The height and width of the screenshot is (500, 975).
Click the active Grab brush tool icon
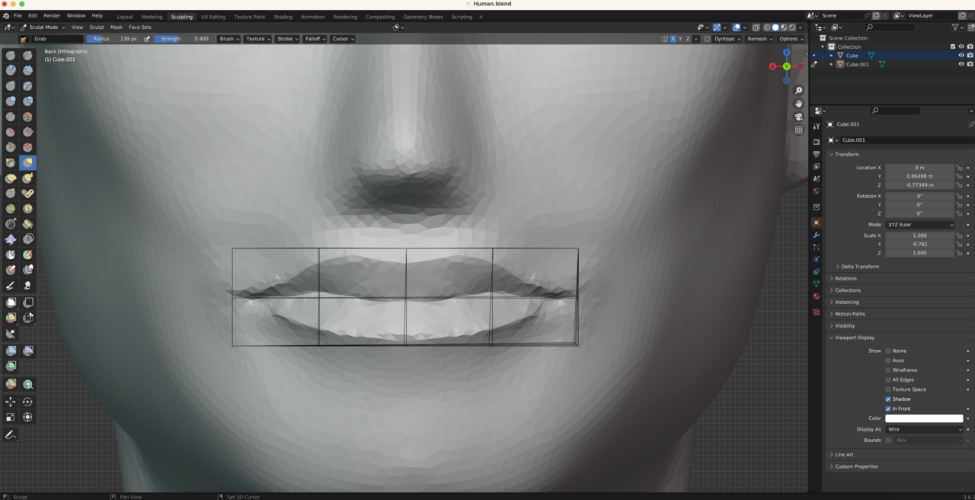pos(28,162)
